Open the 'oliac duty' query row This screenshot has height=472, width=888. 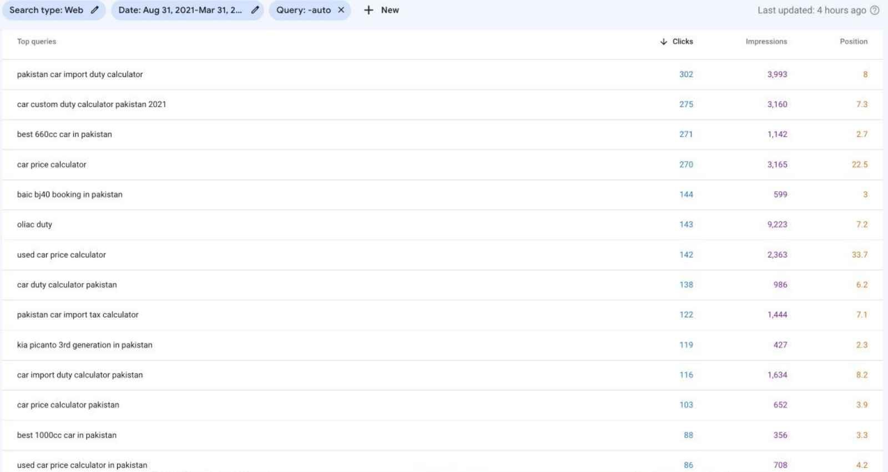pyautogui.click(x=34, y=224)
